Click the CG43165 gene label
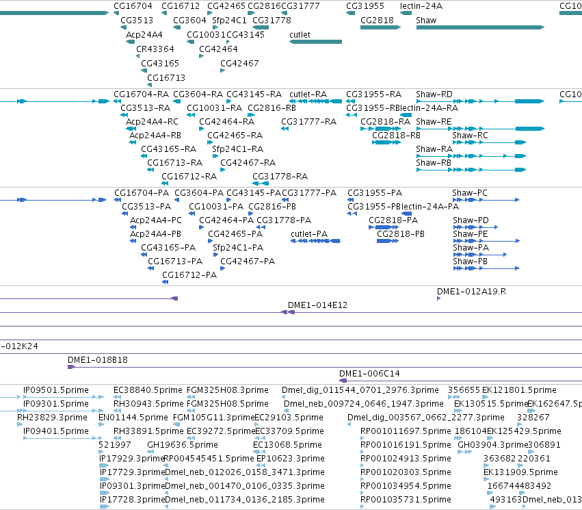Viewport: 582px width, 510px height. (160, 64)
